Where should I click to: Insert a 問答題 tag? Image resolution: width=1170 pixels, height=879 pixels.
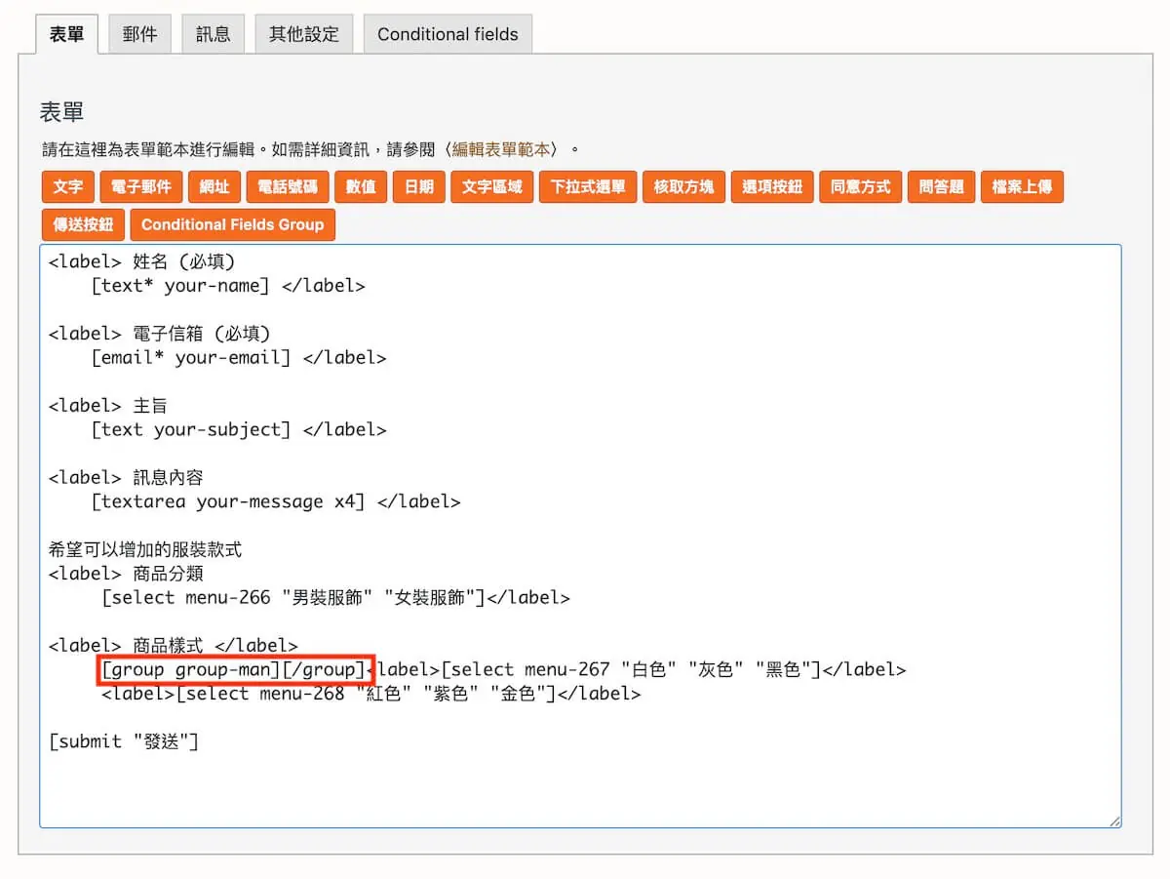(942, 187)
